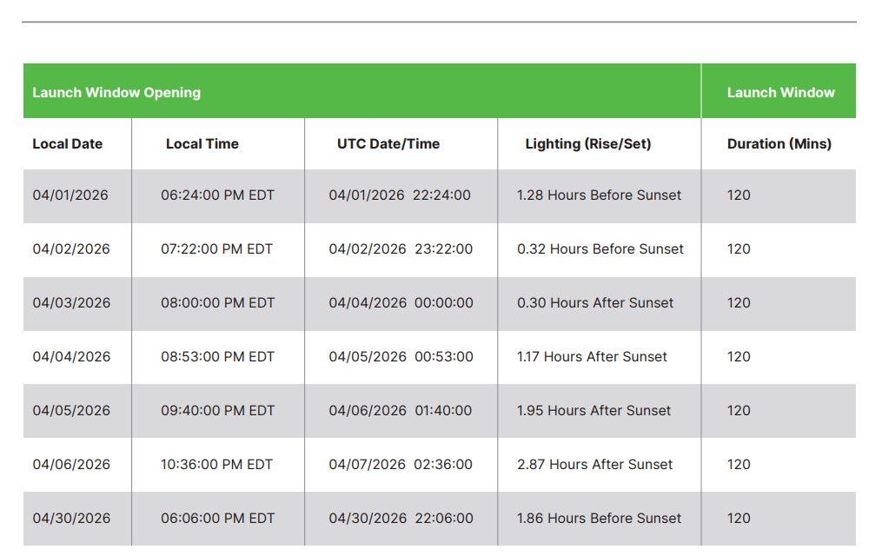The height and width of the screenshot is (556, 882).
Task: Click the 2.87 Hours After Sunset cell
Action: [x=595, y=465]
